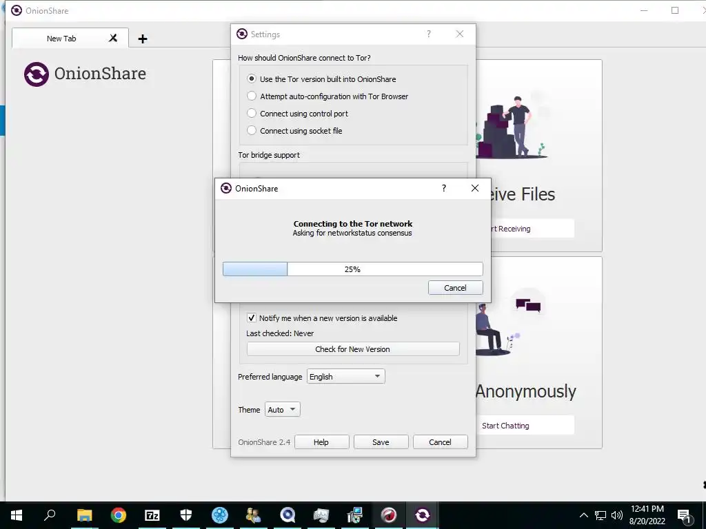Click 'How should OnionShare connect to Tor?' heading
The height and width of the screenshot is (529, 706).
(x=304, y=58)
